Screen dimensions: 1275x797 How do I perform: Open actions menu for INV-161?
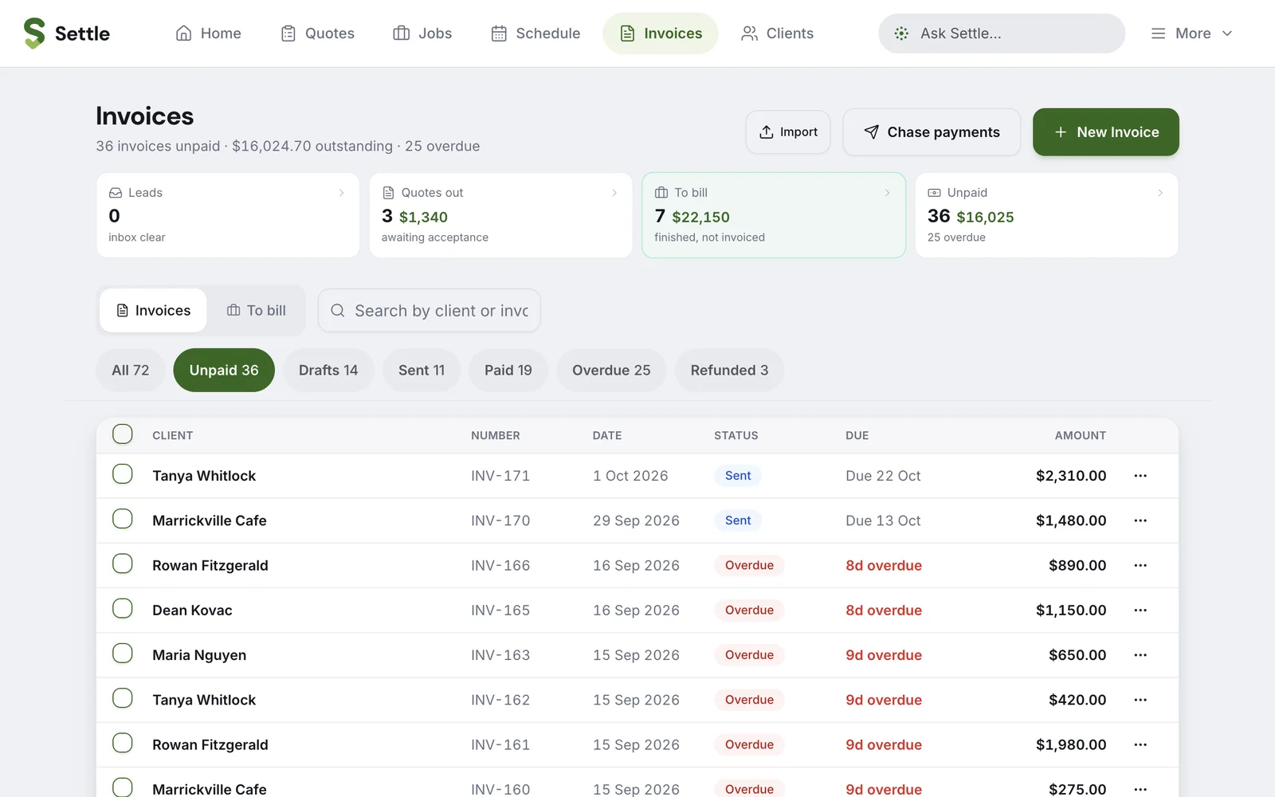pyautogui.click(x=1140, y=744)
